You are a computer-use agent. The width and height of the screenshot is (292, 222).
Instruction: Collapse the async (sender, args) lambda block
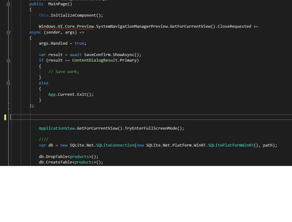[x=8, y=32]
